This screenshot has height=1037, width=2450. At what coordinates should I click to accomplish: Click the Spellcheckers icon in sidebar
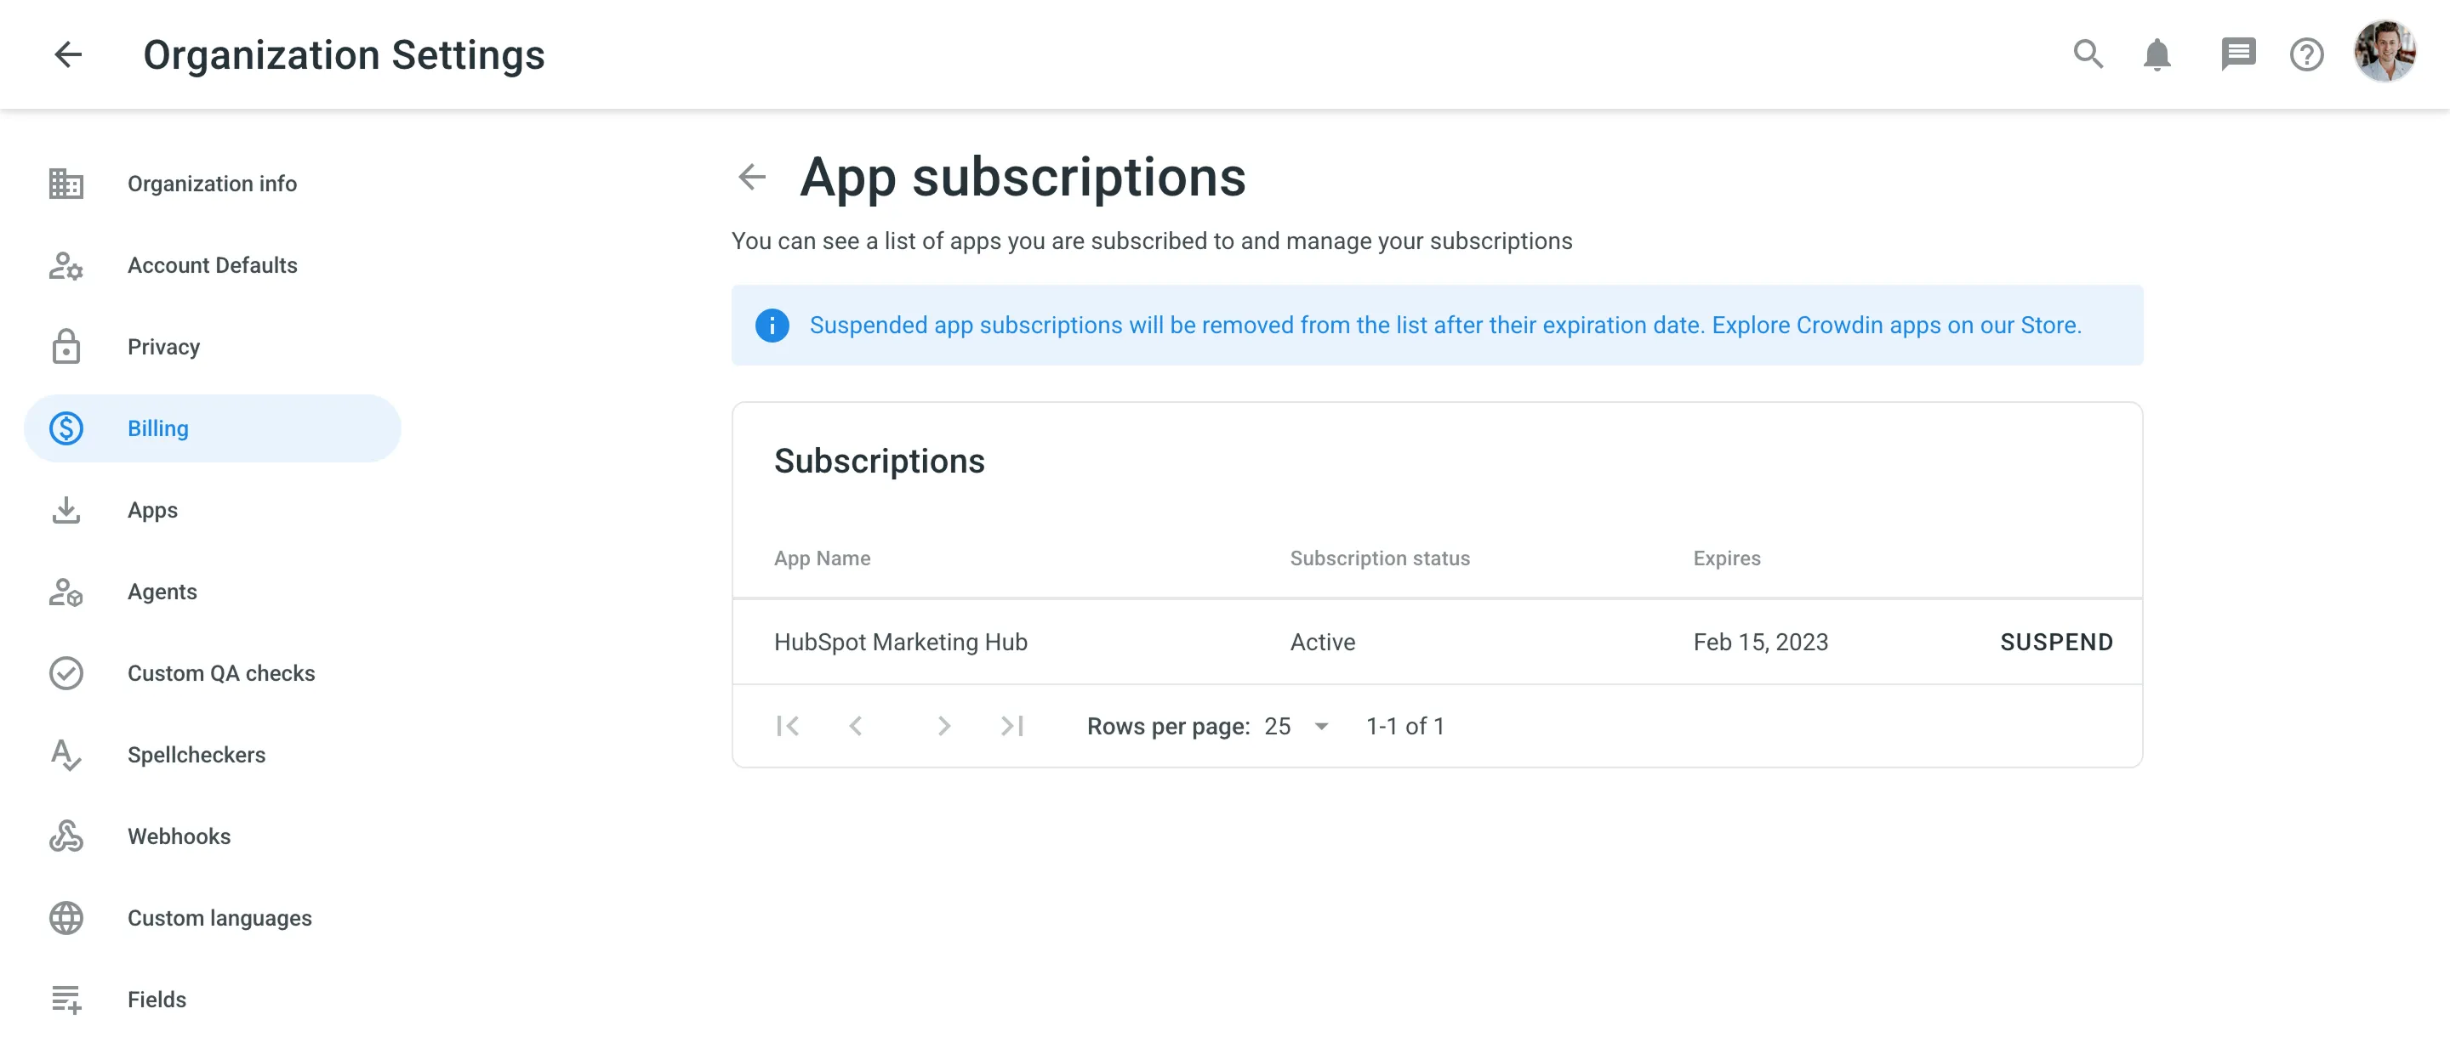66,755
